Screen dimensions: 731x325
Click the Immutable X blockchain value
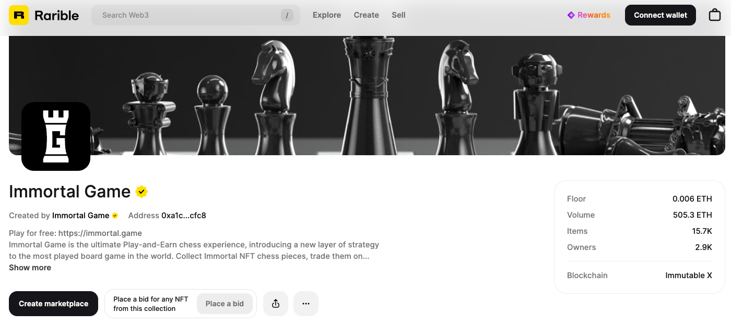(689, 276)
